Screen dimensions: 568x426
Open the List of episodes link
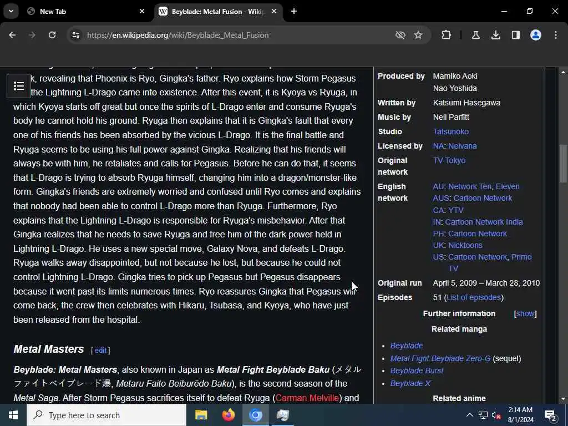pos(474,297)
